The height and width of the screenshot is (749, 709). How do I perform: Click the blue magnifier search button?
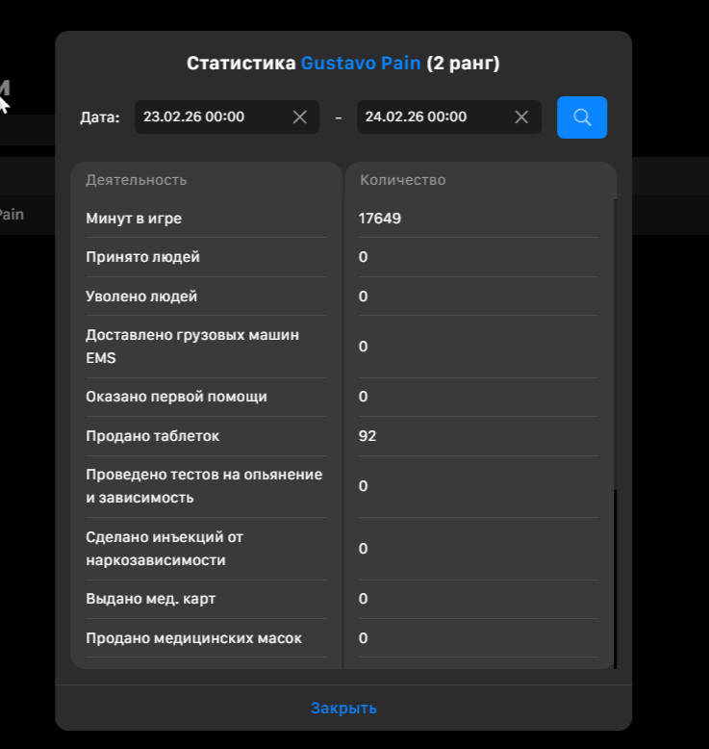coord(581,117)
